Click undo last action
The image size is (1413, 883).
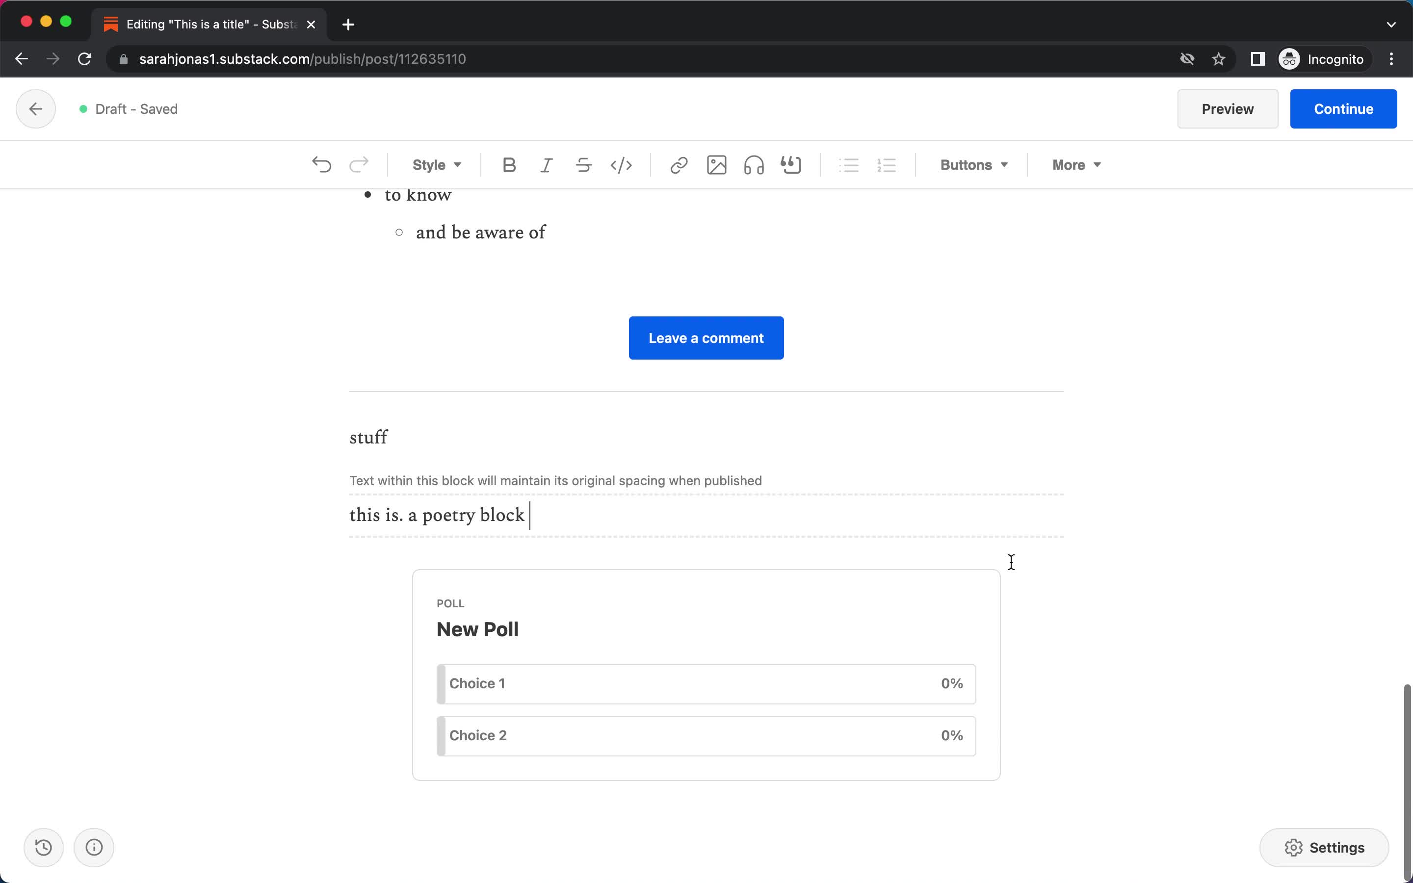tap(321, 164)
